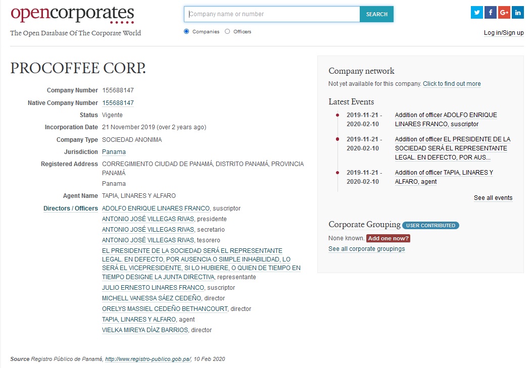Follow the Registro Público source URL
Image resolution: width=531 pixels, height=368 pixels.
pyautogui.click(x=148, y=359)
